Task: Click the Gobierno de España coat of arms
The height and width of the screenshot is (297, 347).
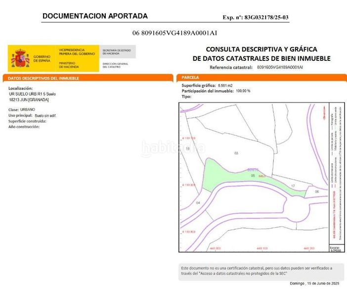Action: tap(20, 58)
